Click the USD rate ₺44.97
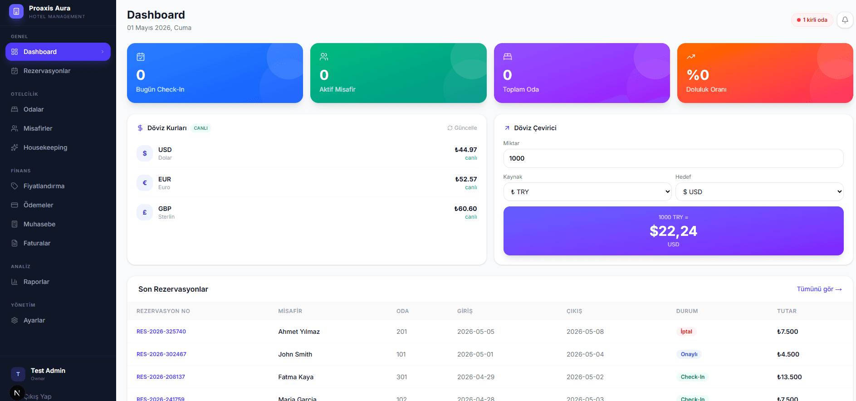Image resolution: width=856 pixels, height=401 pixels. pyautogui.click(x=466, y=150)
